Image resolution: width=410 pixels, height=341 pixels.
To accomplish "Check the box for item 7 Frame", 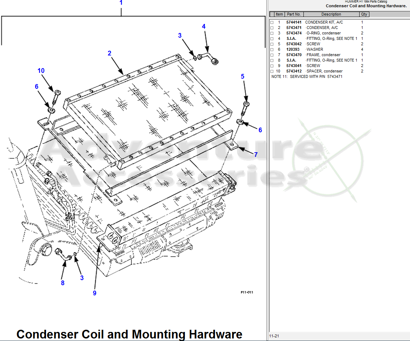I will pyautogui.click(x=272, y=55).
